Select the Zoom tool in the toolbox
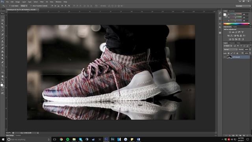Screen dimensions: 252x142 [x=2, y=80]
